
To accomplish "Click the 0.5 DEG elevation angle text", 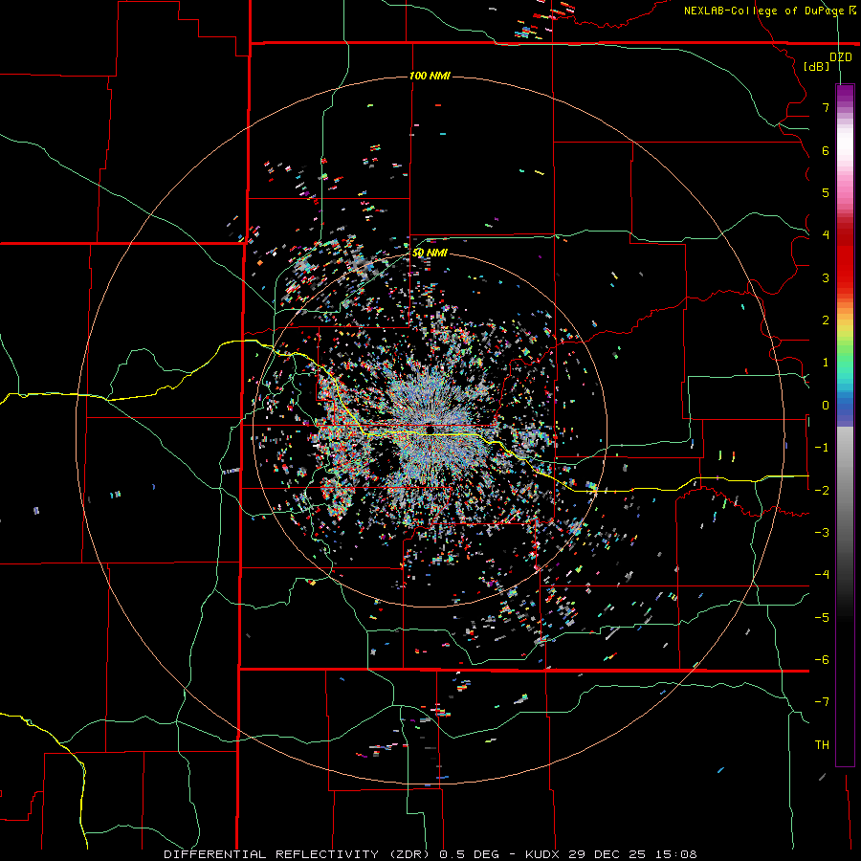I will [x=470, y=854].
